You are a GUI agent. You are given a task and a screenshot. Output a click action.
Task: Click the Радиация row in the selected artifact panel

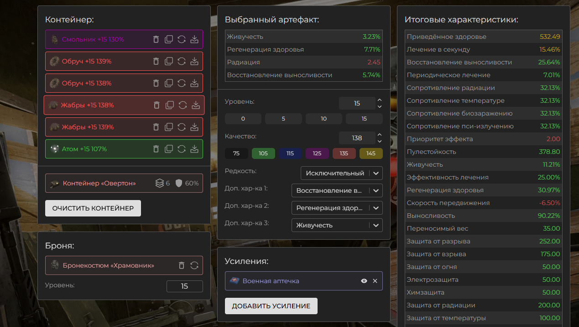point(304,62)
